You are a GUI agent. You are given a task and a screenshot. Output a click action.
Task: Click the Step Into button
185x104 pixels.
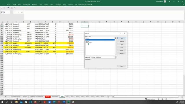click(x=122, y=41)
